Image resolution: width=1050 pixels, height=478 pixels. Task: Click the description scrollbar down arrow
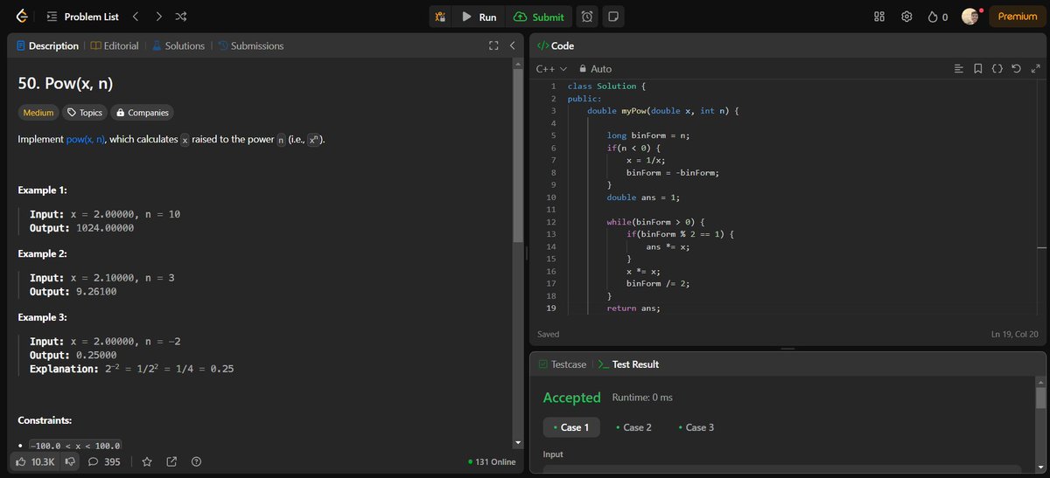[517, 445]
